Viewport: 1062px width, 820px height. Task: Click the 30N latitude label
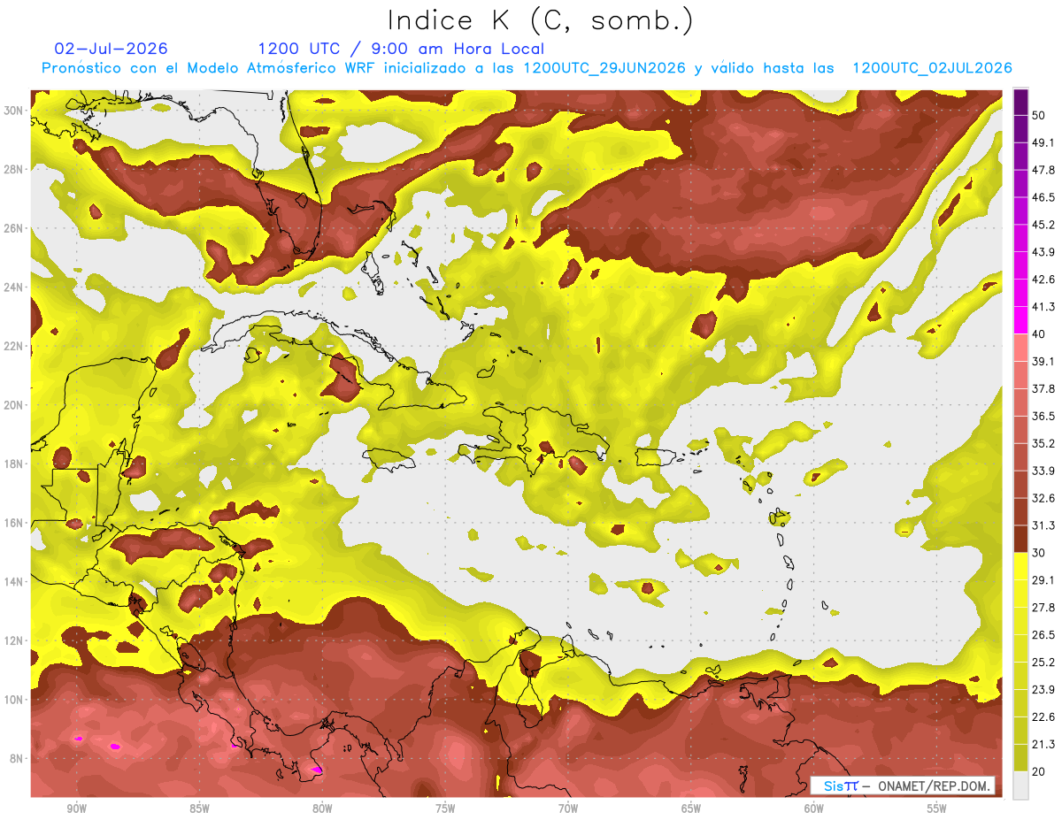(13, 110)
